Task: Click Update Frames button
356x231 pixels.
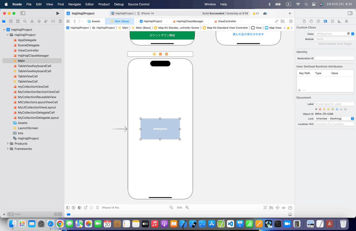Action: [x=265, y=208]
